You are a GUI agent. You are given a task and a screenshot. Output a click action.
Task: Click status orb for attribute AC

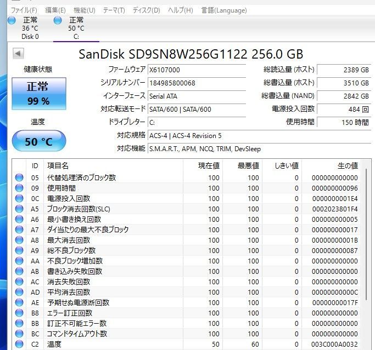pyautogui.click(x=19, y=282)
